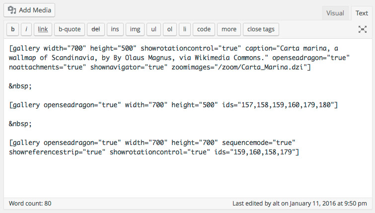Click sequencemode="true" in third shortcode

(x=259, y=142)
